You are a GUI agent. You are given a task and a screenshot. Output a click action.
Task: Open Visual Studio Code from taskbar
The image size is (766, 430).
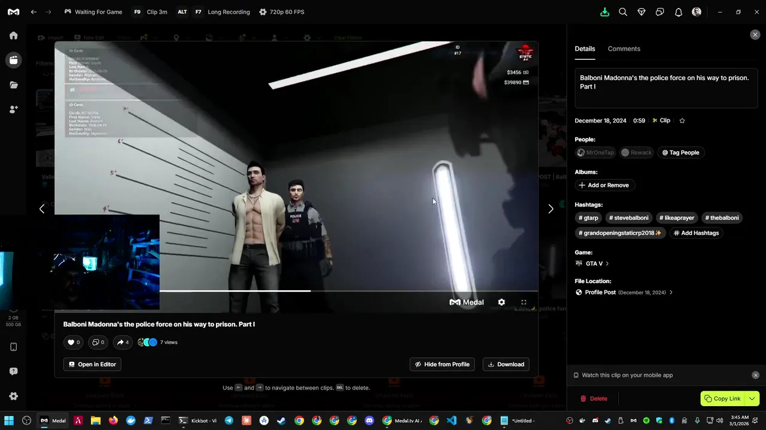451,420
